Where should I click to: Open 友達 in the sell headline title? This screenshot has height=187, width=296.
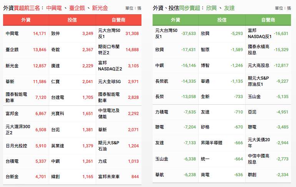(229, 8)
